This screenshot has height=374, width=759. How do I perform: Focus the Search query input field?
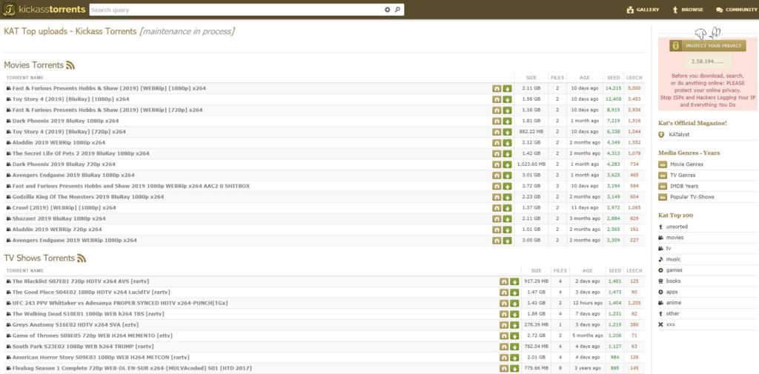tap(236, 10)
